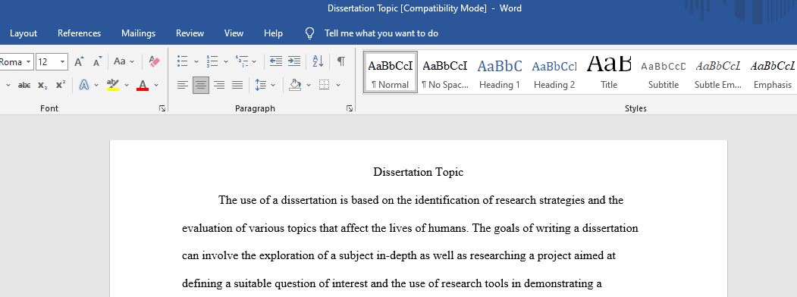The height and width of the screenshot is (297, 797).
Task: Open the borders dropdown arrow
Action: [x=338, y=86]
